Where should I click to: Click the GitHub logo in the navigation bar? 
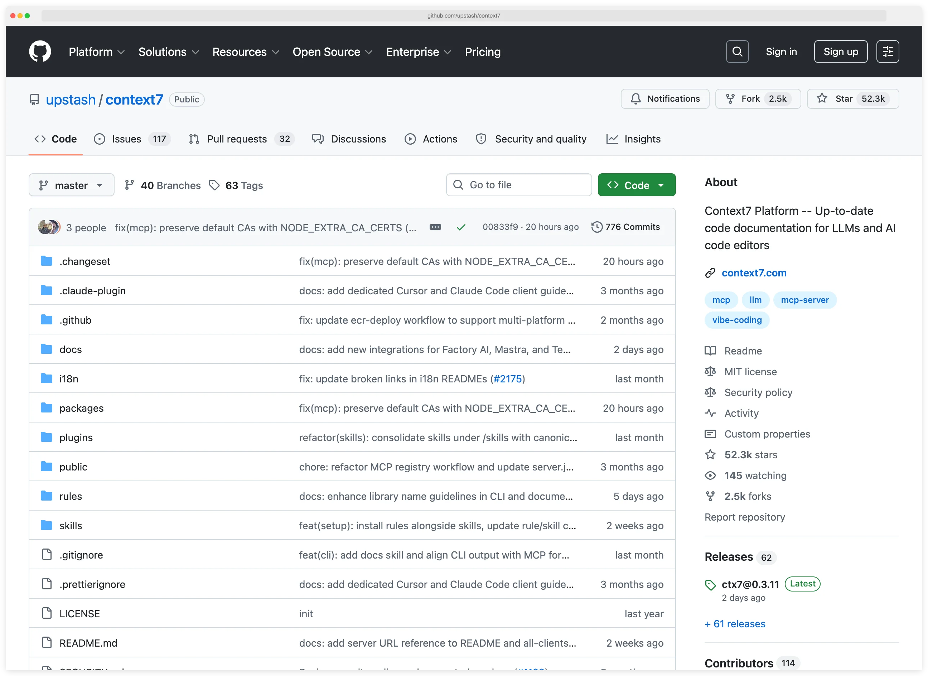(40, 51)
